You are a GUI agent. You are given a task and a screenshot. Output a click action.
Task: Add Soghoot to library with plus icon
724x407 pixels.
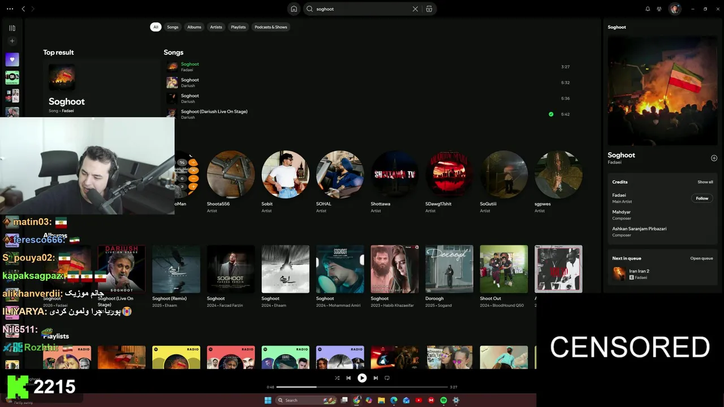point(714,158)
